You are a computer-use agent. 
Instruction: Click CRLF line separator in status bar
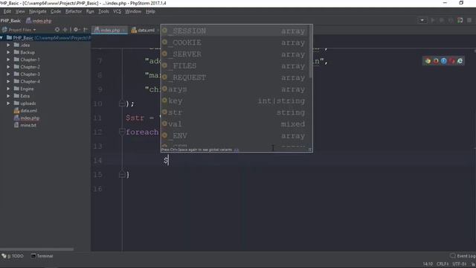[x=443, y=264]
